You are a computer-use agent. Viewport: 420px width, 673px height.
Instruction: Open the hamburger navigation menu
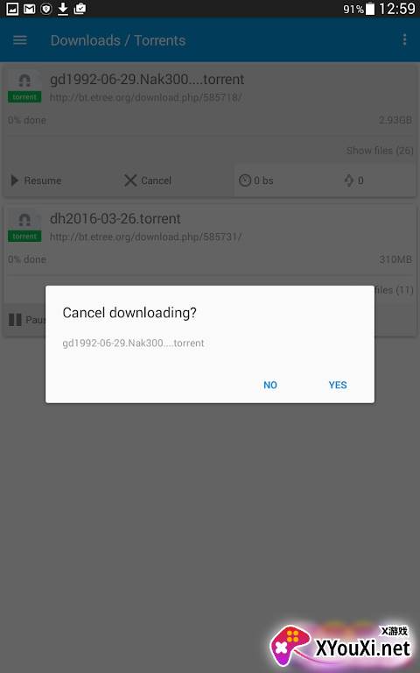pos(20,40)
